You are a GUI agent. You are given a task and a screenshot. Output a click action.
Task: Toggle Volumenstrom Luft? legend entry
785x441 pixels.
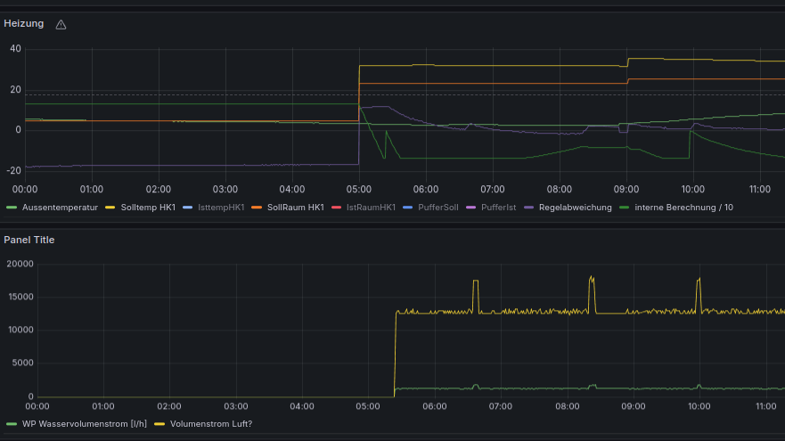coord(211,424)
